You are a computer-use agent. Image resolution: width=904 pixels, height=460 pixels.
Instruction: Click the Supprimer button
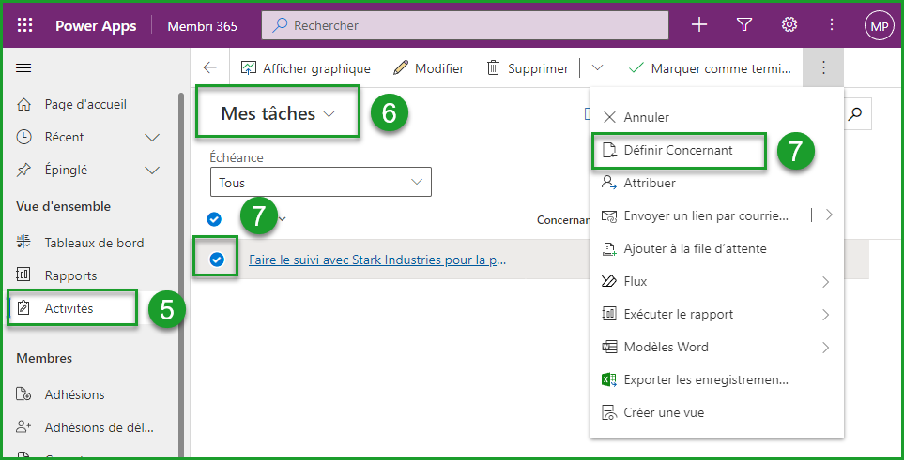tap(528, 68)
